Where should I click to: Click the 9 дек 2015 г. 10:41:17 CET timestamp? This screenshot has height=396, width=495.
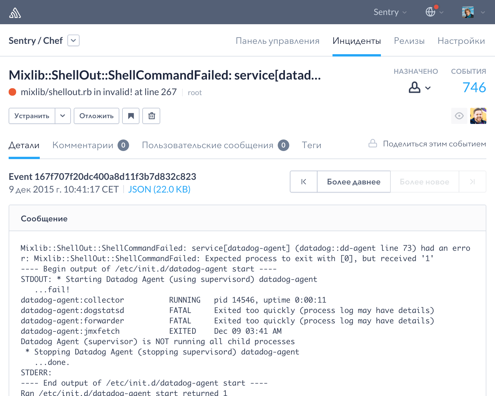click(x=64, y=189)
